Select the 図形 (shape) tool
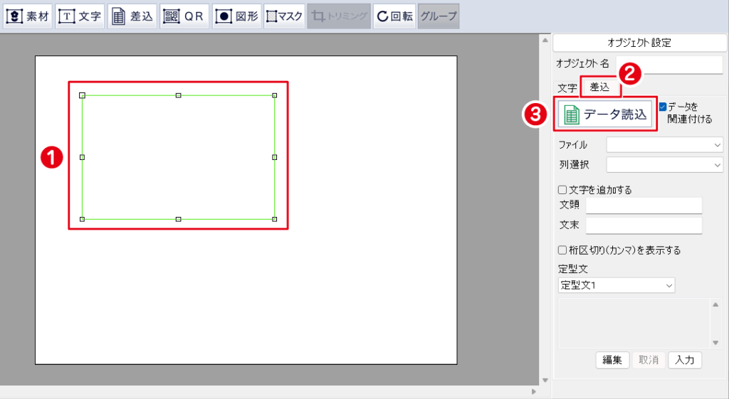Viewport: 729px width, 399px height. click(236, 16)
